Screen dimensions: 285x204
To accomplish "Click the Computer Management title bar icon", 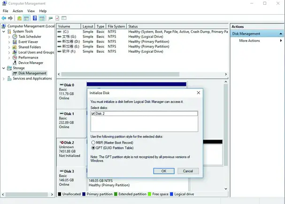I will pyautogui.click(x=5, y=3).
